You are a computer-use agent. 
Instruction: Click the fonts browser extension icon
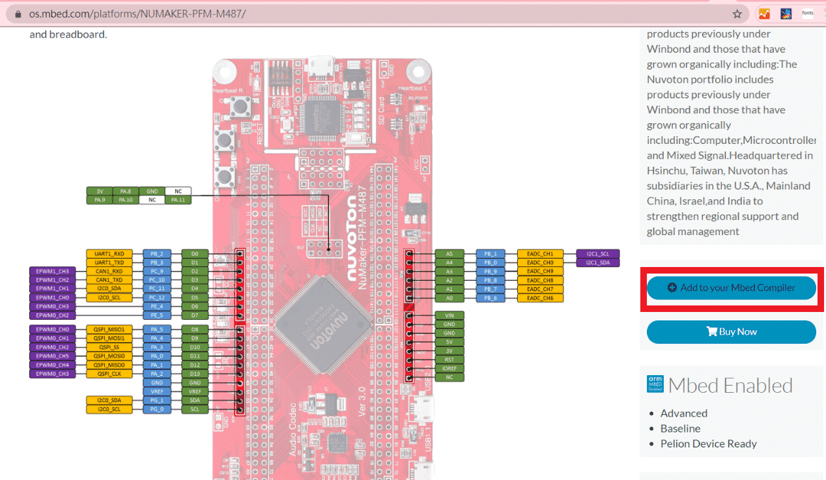click(808, 13)
